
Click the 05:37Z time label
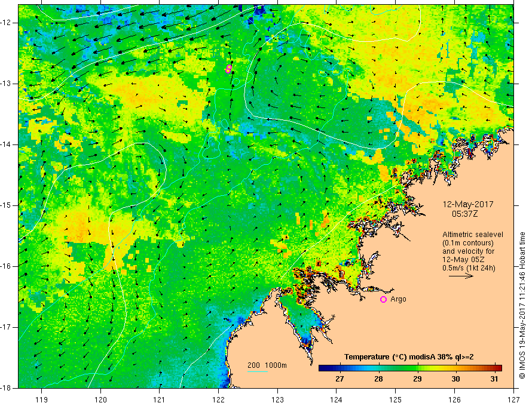[x=464, y=213]
